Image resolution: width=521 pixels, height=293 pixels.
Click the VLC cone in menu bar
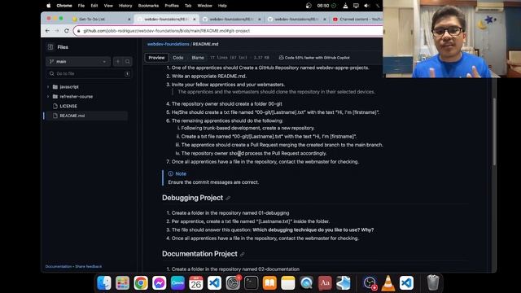345,6
